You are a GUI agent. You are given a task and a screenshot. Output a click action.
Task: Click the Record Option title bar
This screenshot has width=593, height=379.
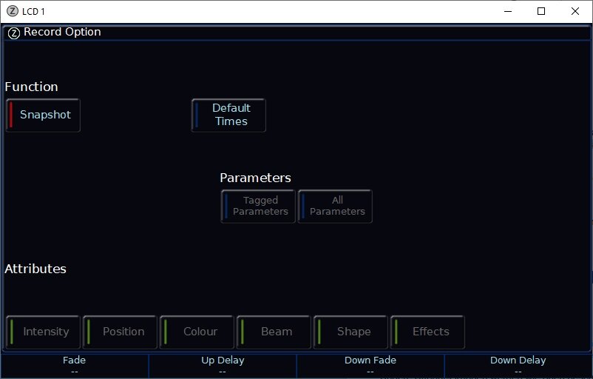pos(296,33)
